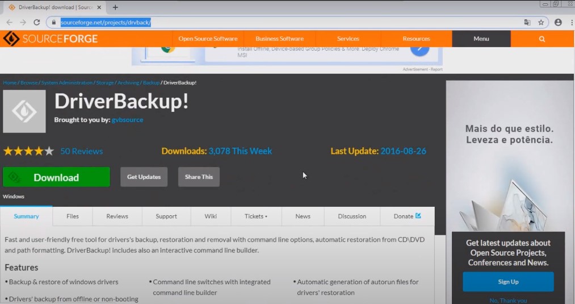Open the Discussion tab

[352, 216]
